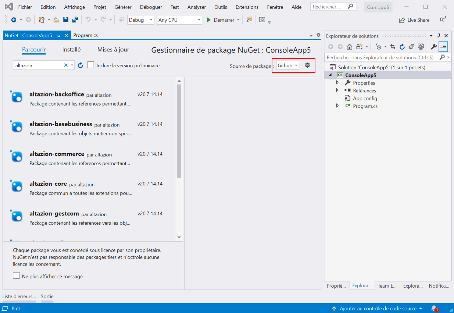Switch to the Program.cs tab
The width and height of the screenshot is (454, 313).
(x=86, y=35)
